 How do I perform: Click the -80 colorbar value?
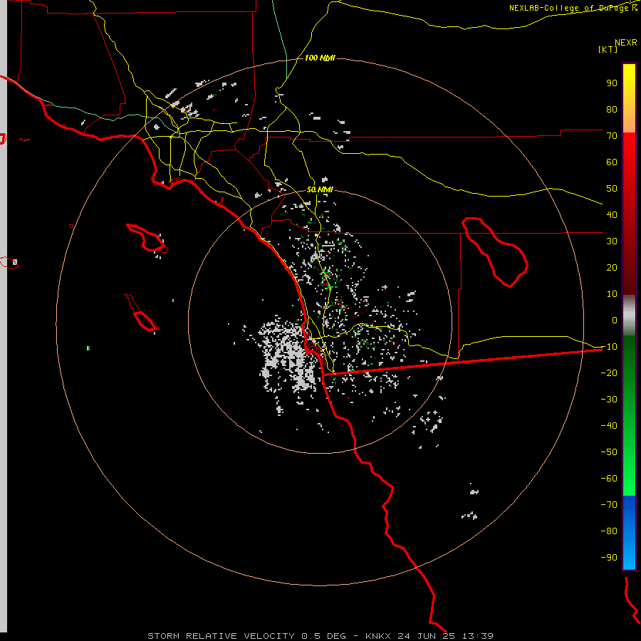click(x=609, y=531)
